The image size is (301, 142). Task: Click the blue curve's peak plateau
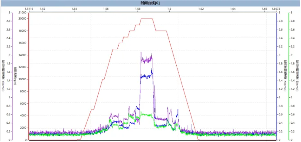pyautogui.click(x=146, y=76)
